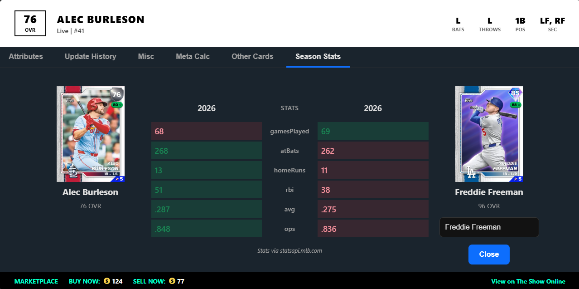Click the Live | #41 subtitle
This screenshot has height=289, width=579.
click(71, 31)
